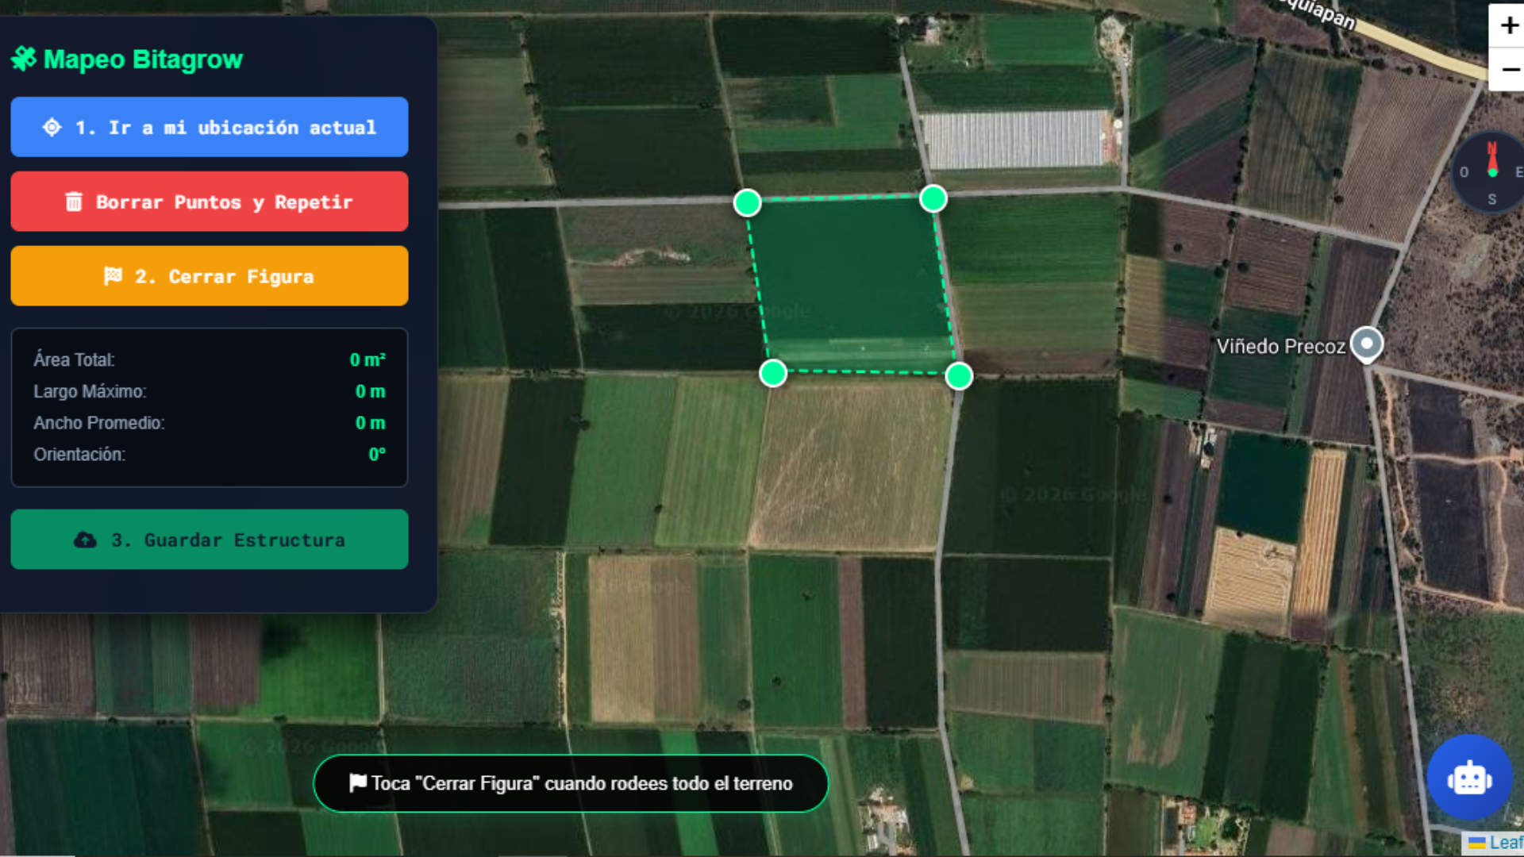This screenshot has height=857, width=1524.
Task: Click the white greenhouse structure on the map
Action: click(1014, 140)
